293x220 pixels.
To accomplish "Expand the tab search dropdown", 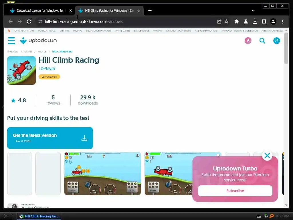I will (x=253, y=11).
